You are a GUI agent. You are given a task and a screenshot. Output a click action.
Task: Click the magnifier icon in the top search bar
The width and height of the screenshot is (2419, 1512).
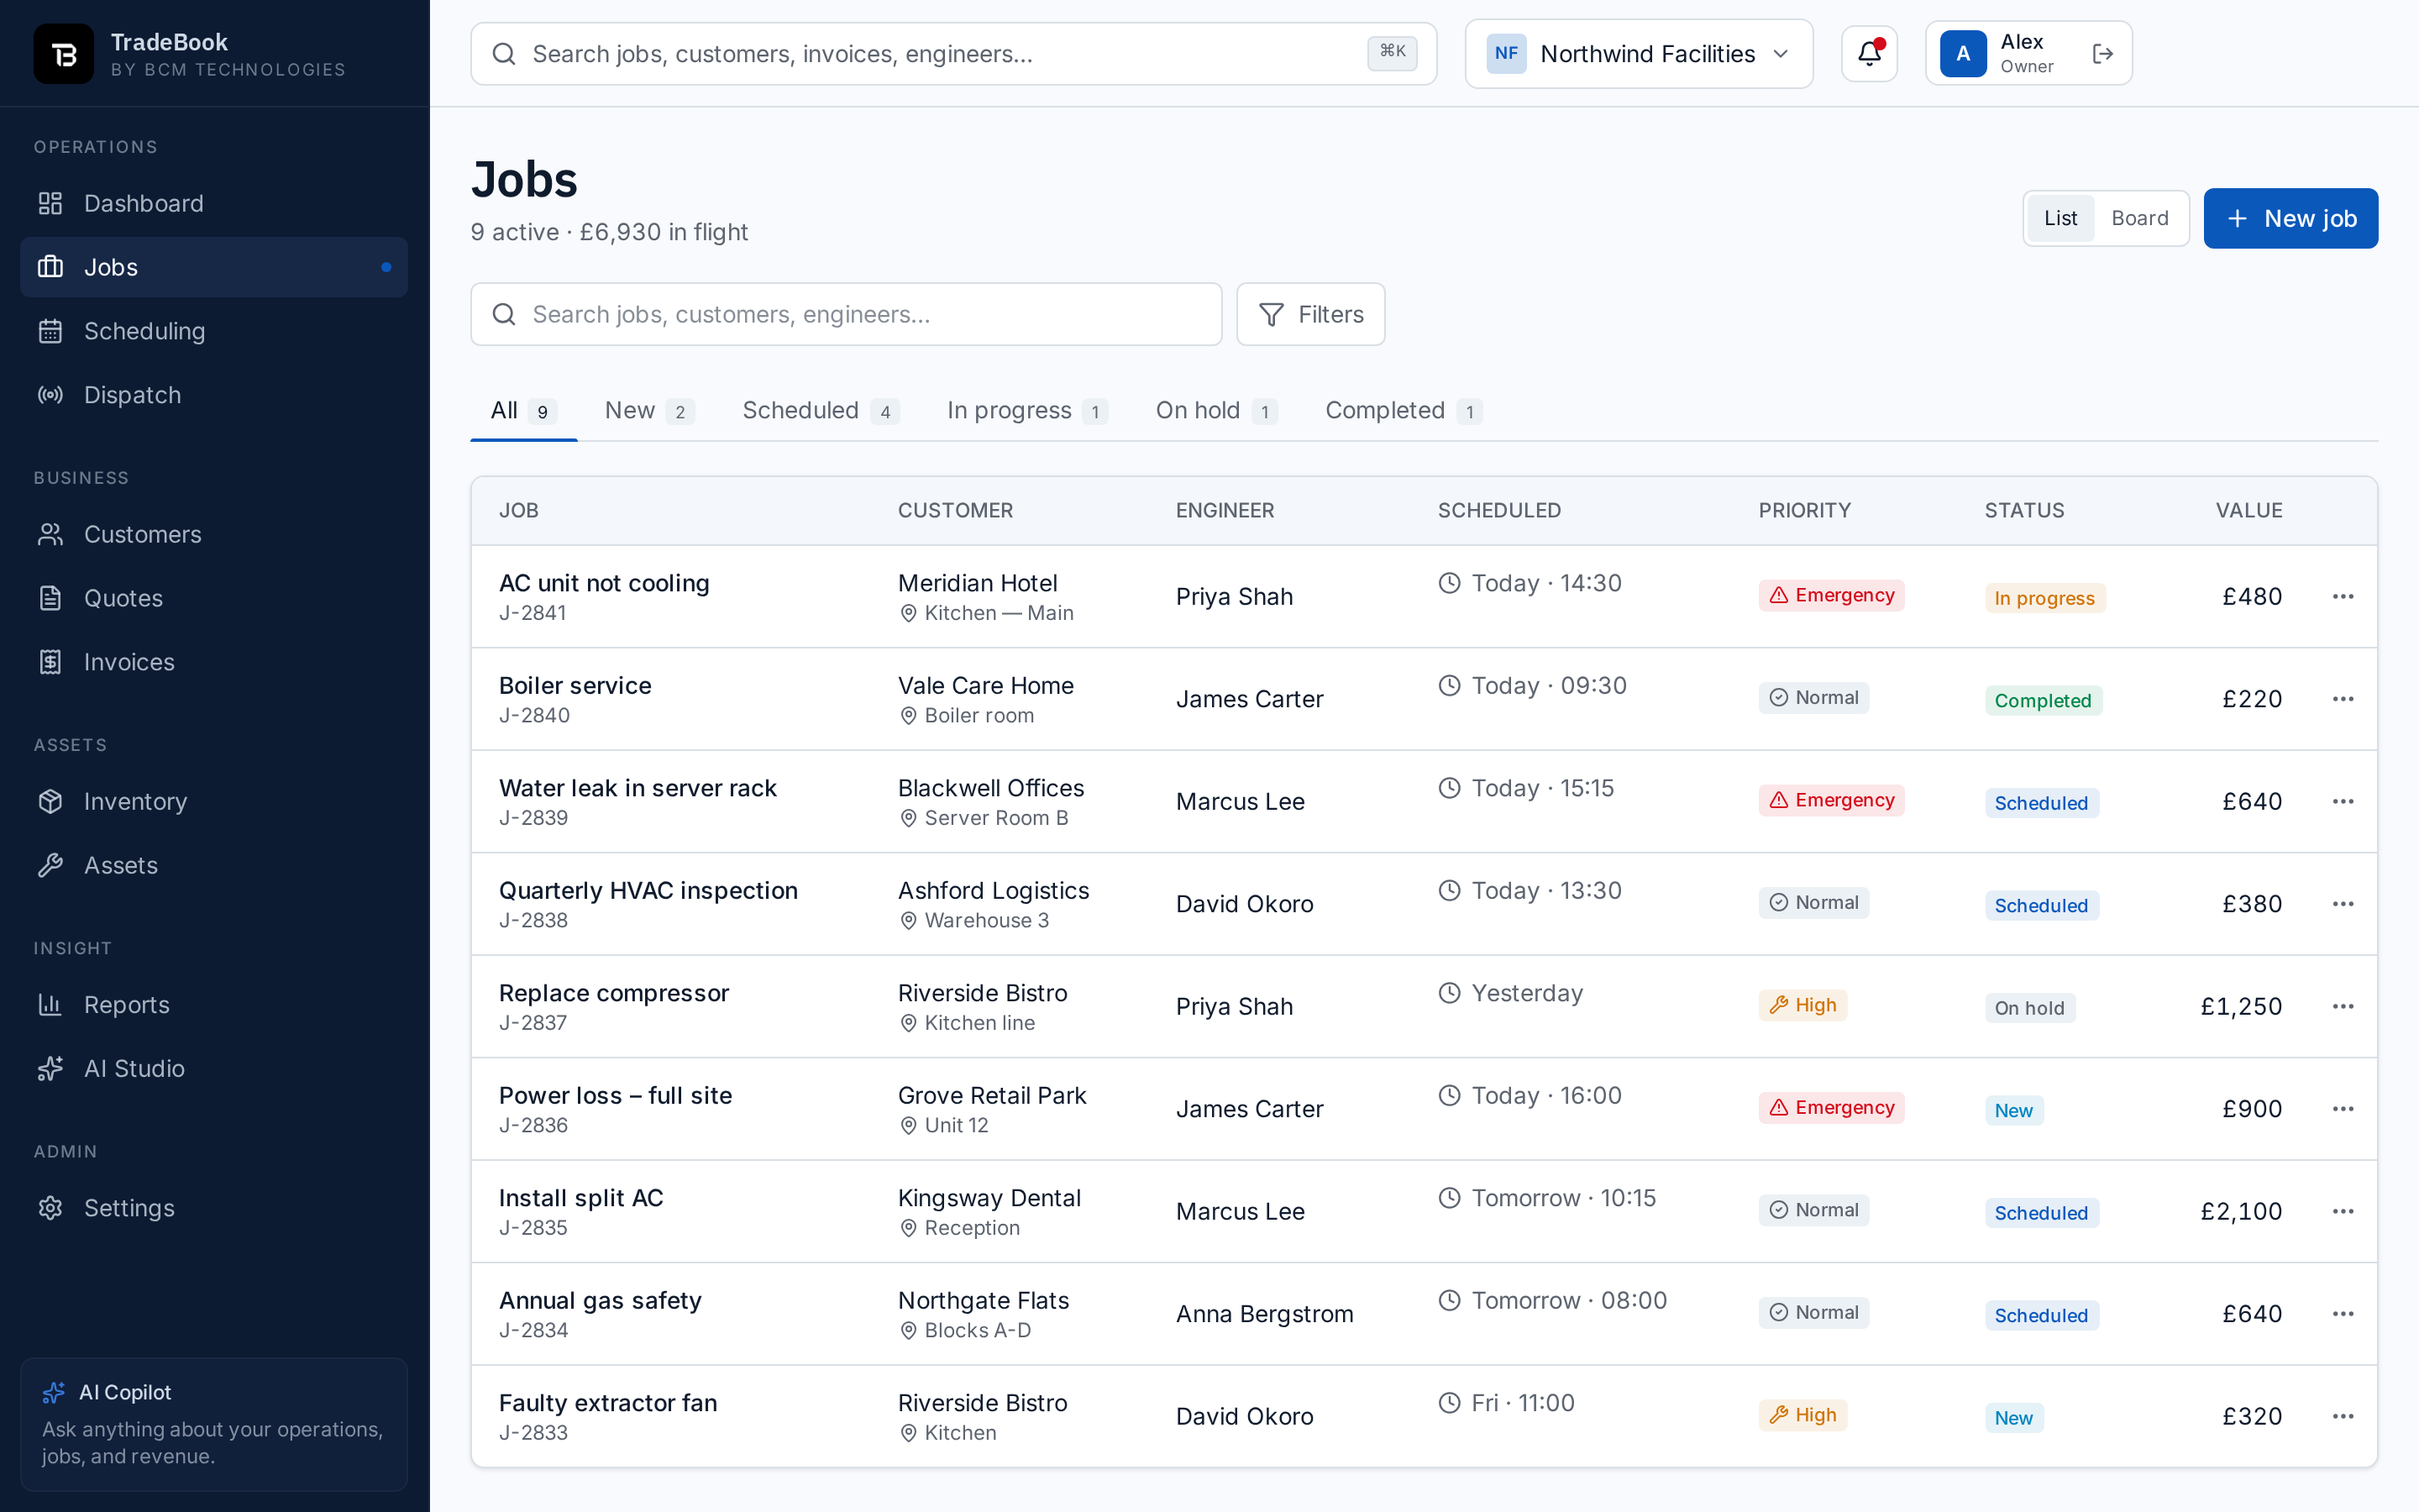click(x=505, y=54)
